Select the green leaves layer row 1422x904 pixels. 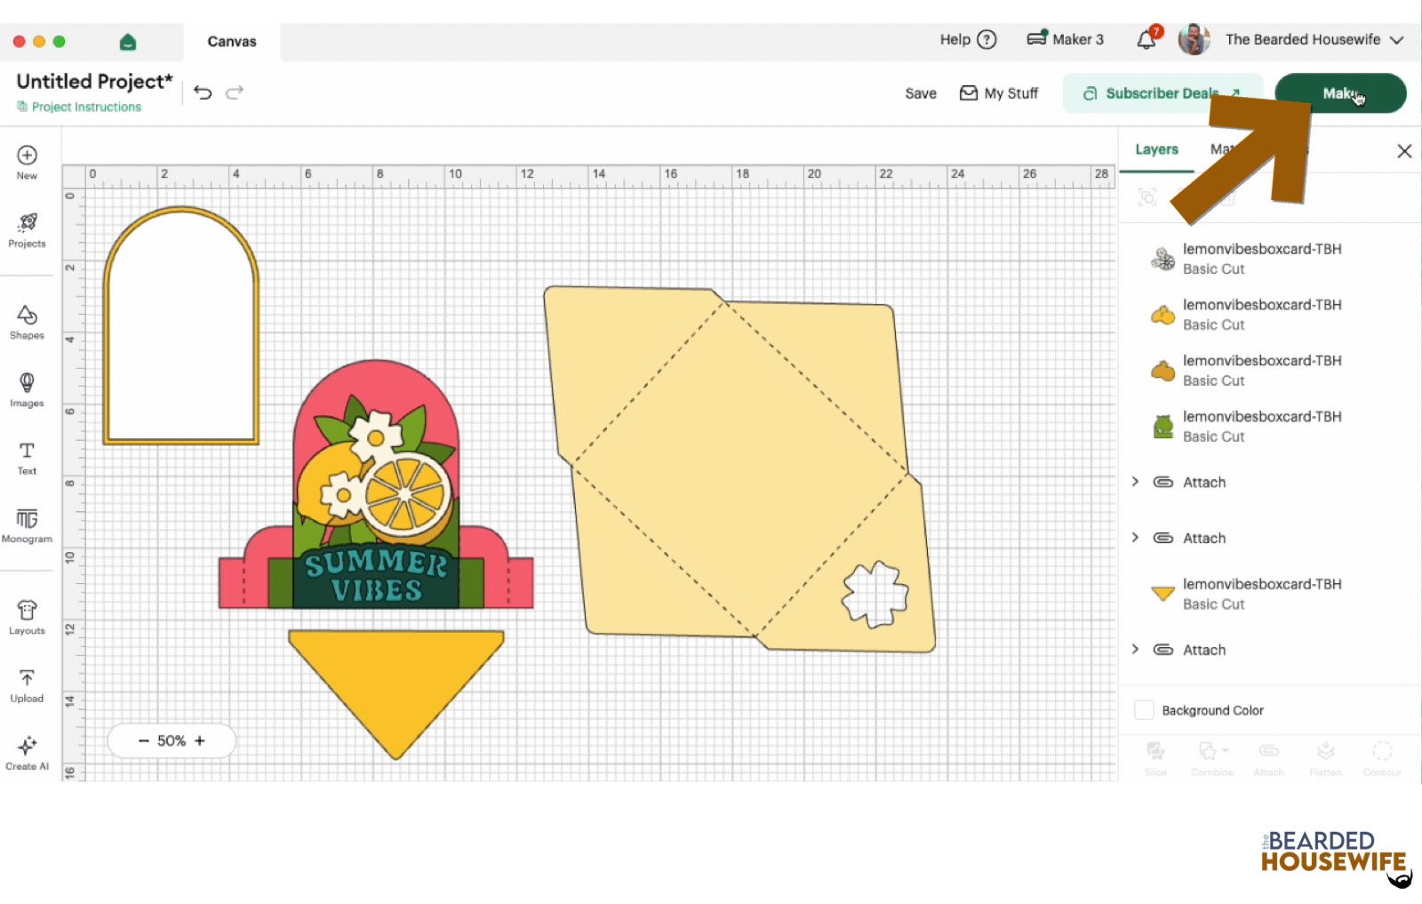(x=1269, y=427)
